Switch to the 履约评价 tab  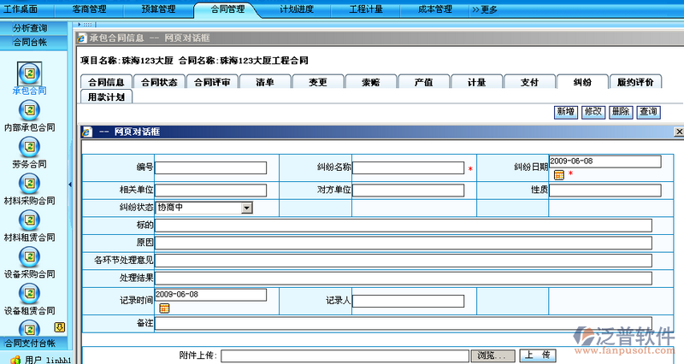coord(635,82)
